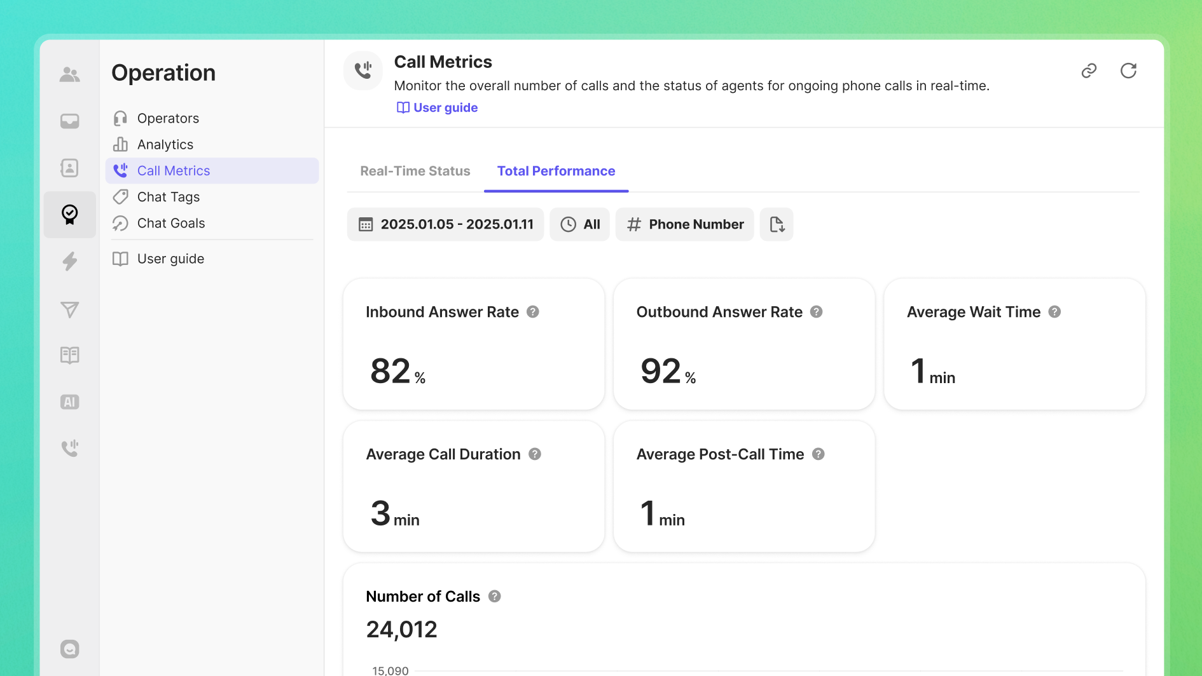Click the help icon beside Inbound Answer Rate
This screenshot has height=676, width=1202.
(533, 312)
